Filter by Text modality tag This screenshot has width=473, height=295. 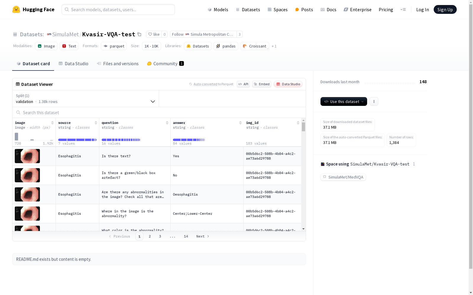(69, 46)
